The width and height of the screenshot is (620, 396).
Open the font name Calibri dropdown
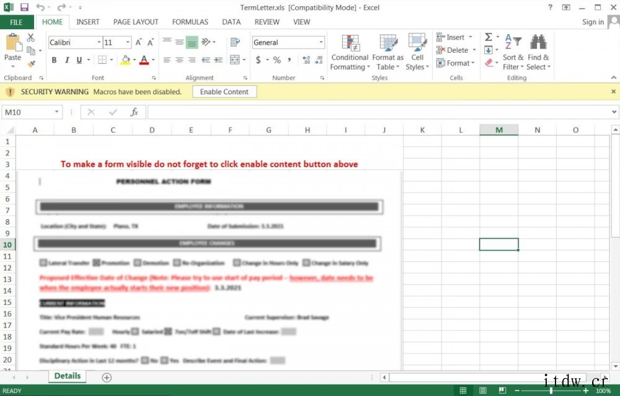click(x=99, y=42)
